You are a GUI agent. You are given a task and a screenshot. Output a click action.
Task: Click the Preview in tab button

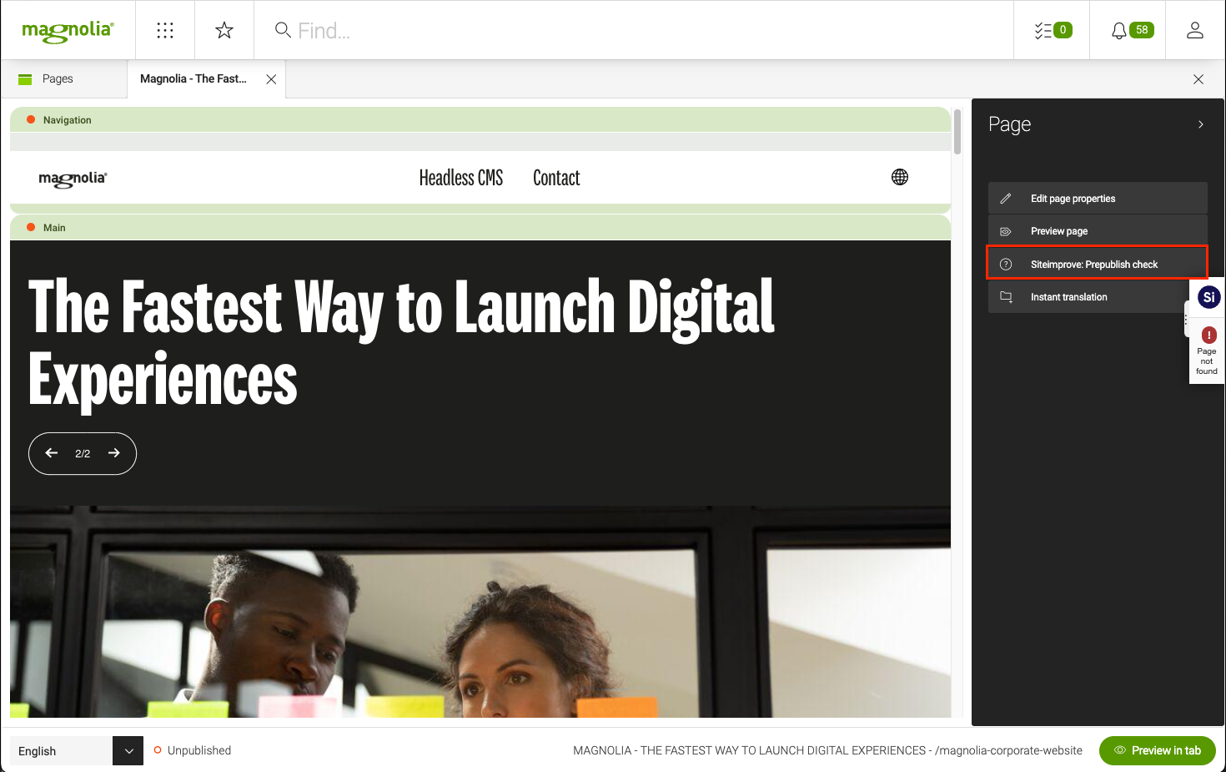pos(1157,750)
